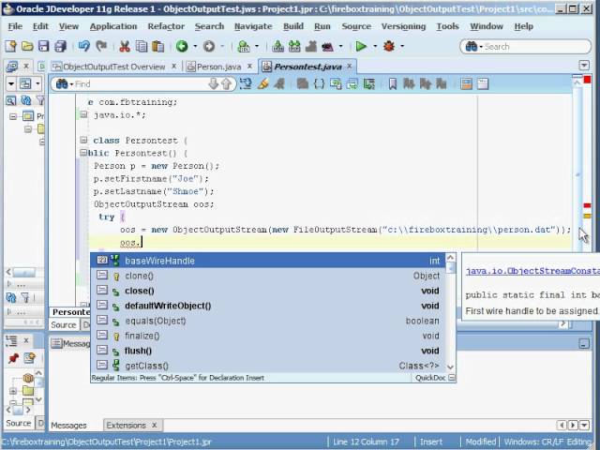Switch to the Person.java tab
The width and height of the screenshot is (600, 450).
click(218, 67)
